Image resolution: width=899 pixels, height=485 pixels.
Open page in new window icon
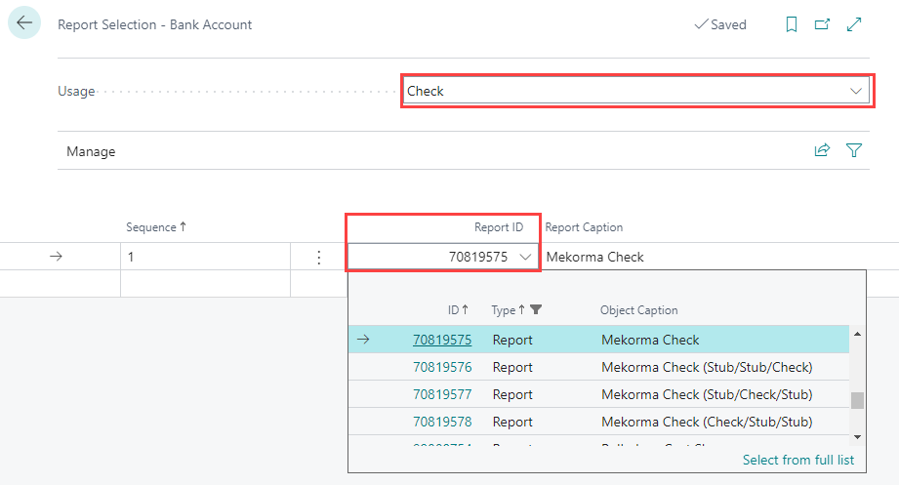(x=822, y=24)
